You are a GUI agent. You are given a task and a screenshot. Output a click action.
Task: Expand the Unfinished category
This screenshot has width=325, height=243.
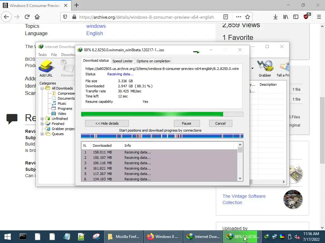click(x=42, y=119)
